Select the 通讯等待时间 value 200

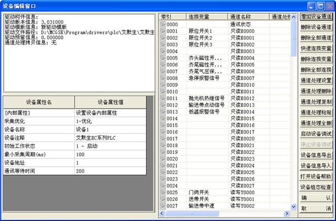pyautogui.click(x=110, y=171)
